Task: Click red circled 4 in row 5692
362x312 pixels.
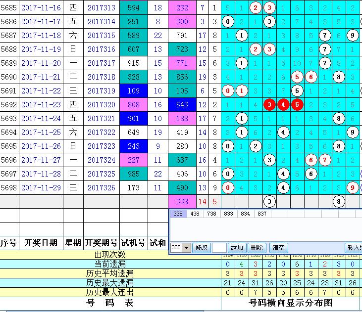Action: tap(283, 105)
